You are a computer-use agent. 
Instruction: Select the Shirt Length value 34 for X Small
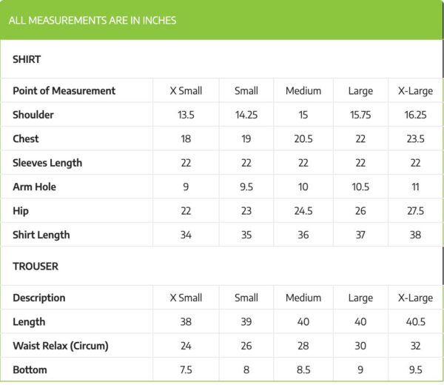pyautogui.click(x=186, y=235)
